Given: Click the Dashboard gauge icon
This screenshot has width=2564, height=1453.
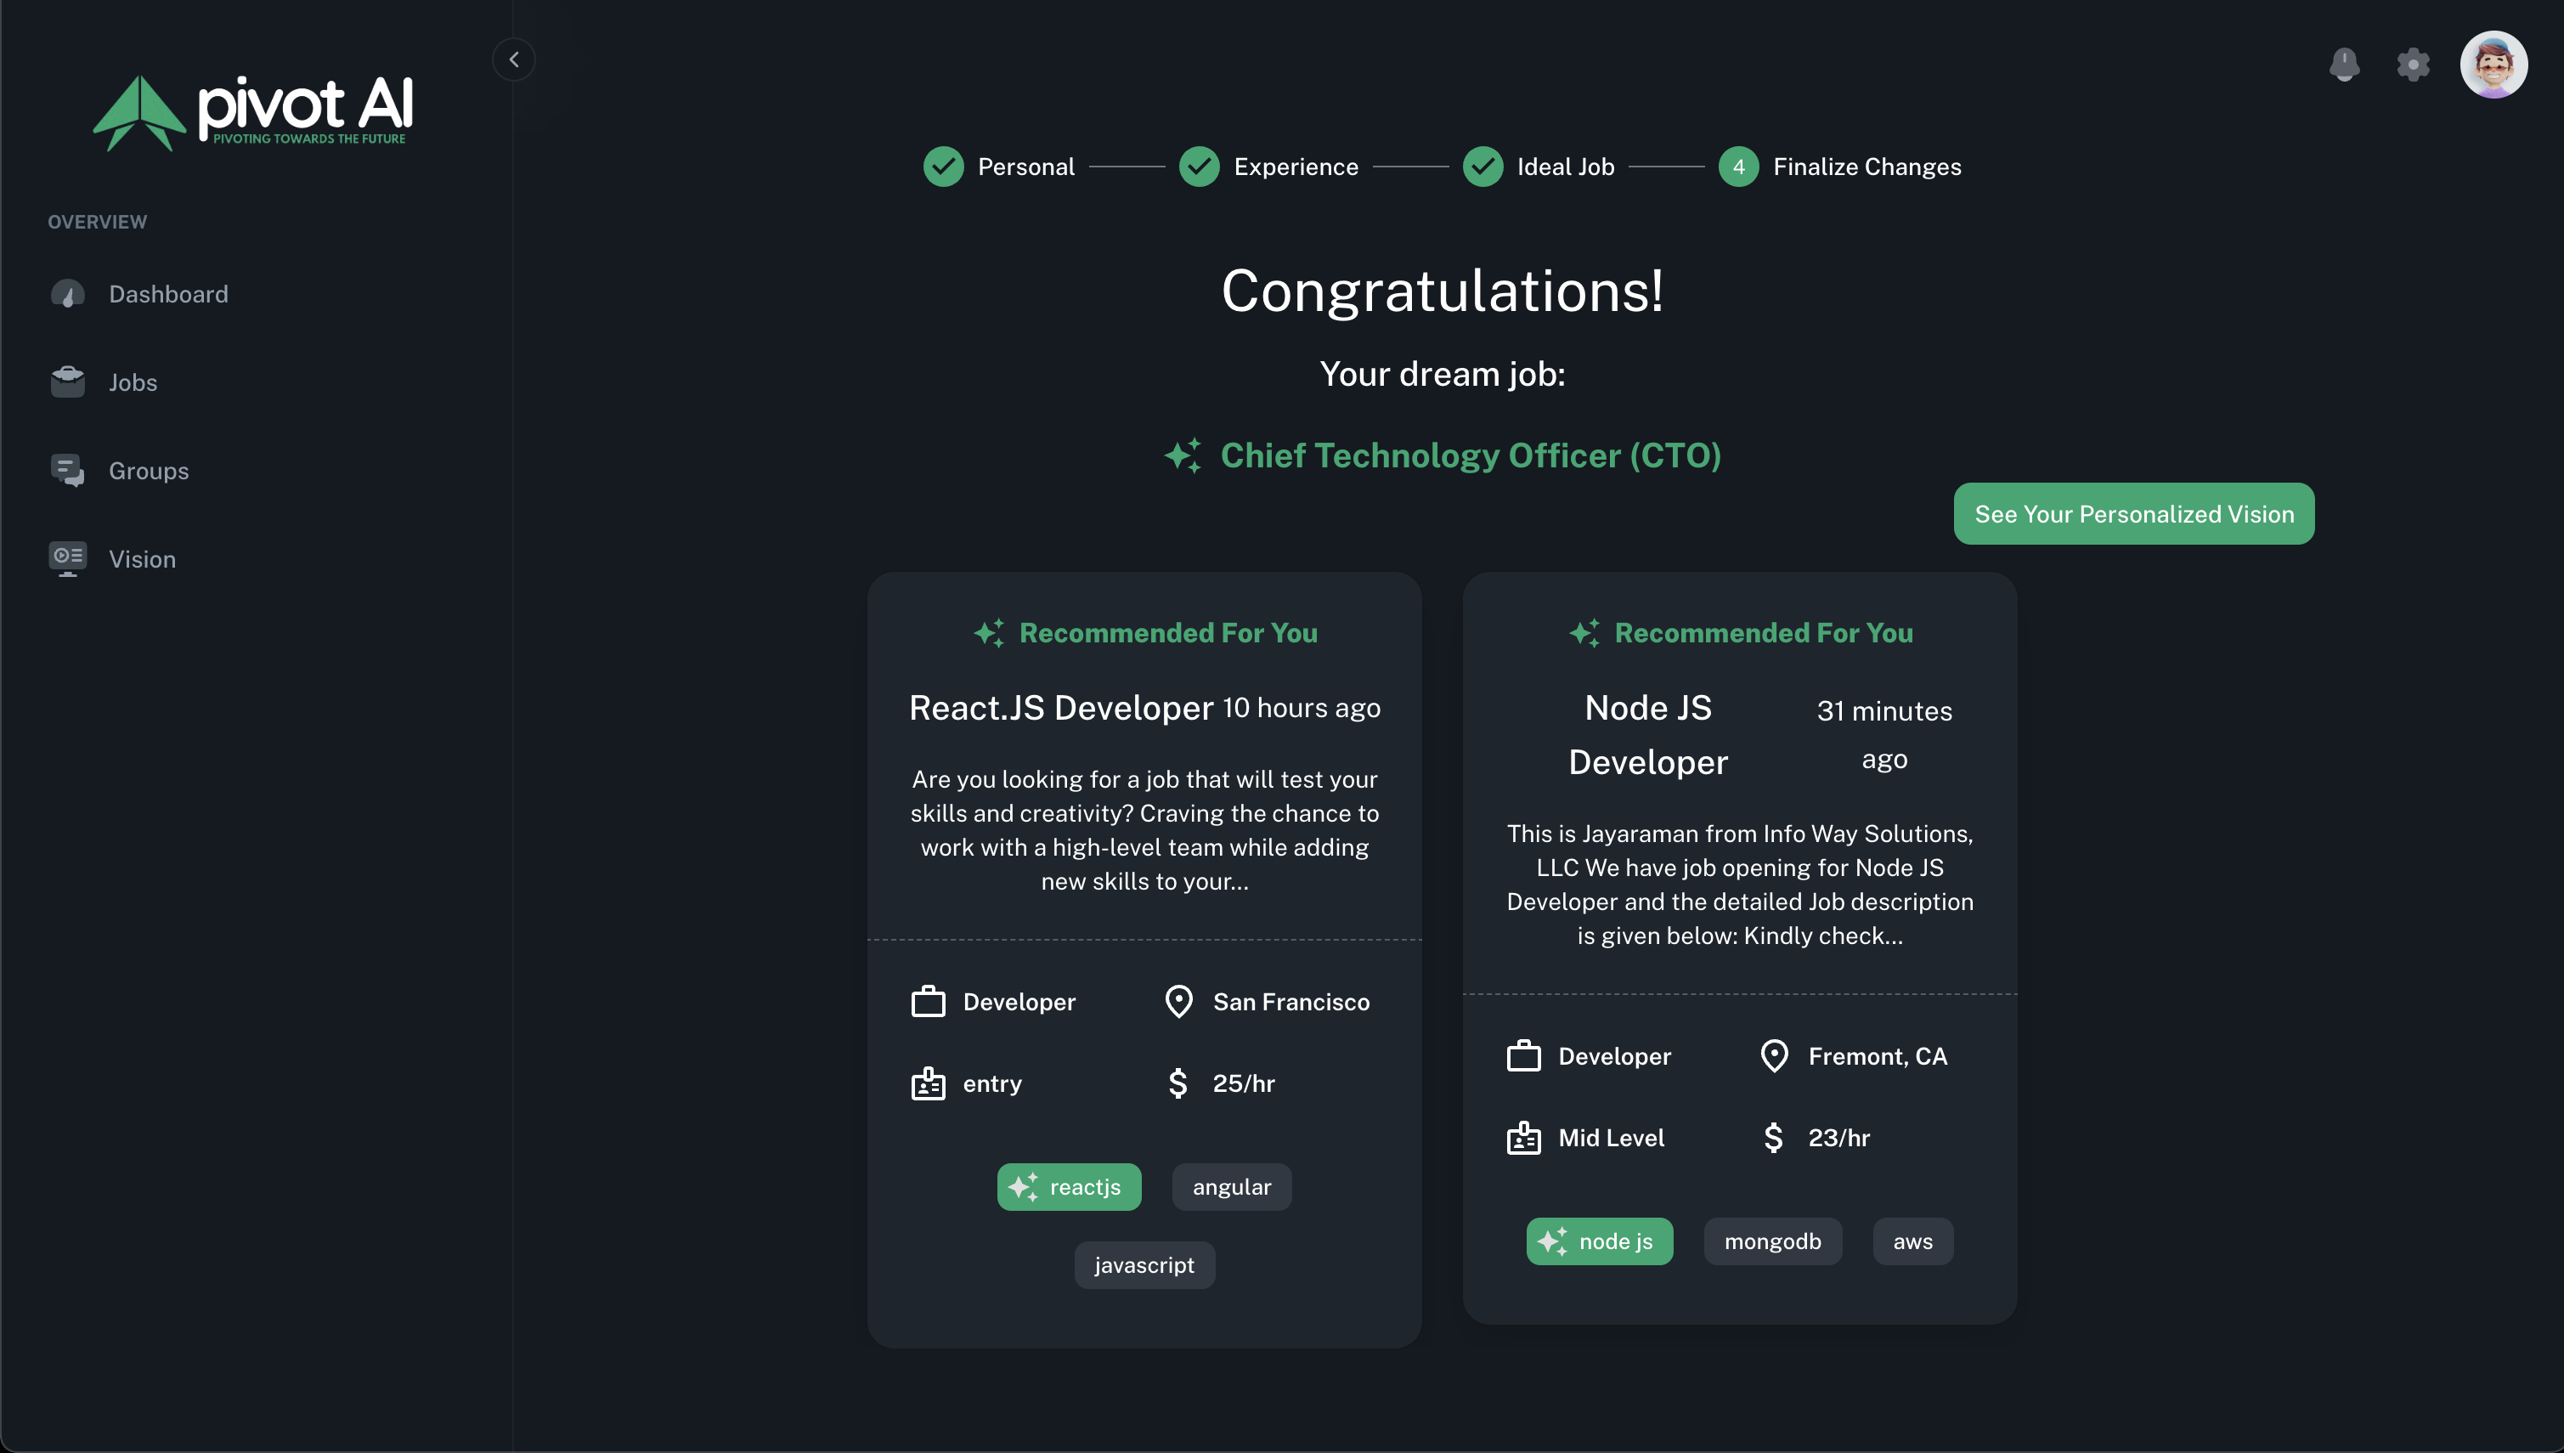Looking at the screenshot, I should tap(68, 294).
